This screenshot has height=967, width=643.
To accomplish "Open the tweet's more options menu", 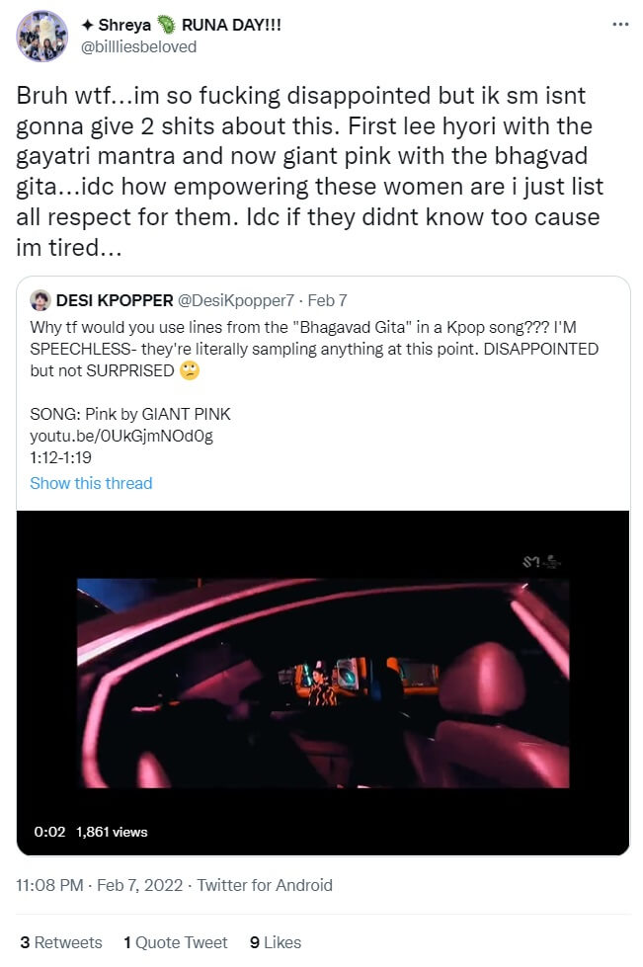I will click(619, 26).
